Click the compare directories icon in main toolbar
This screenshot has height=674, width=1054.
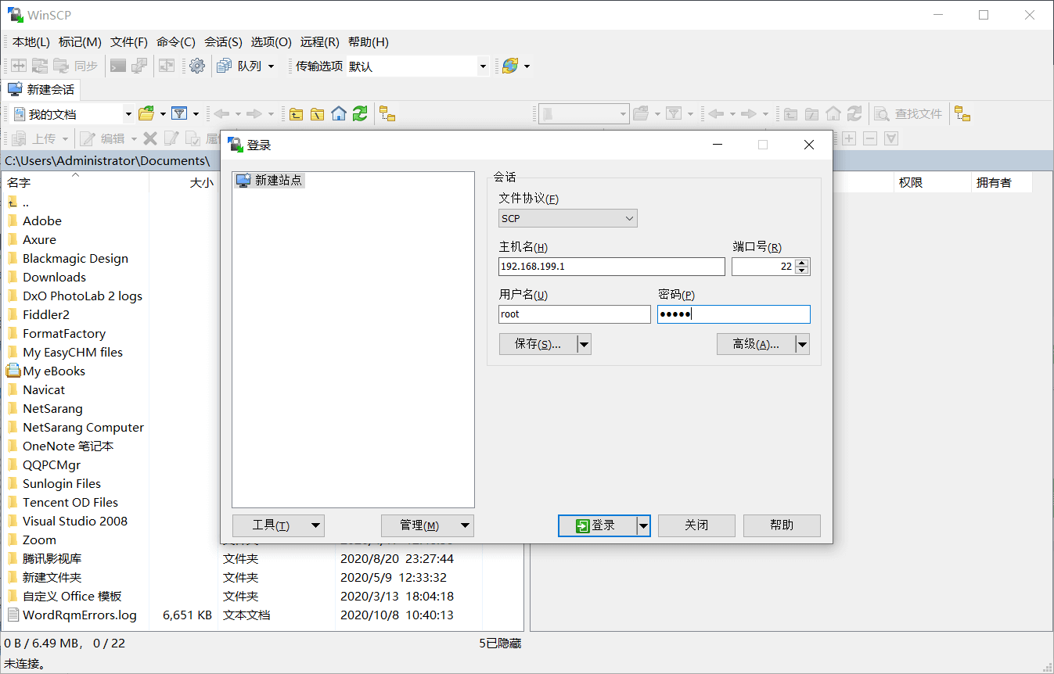click(19, 66)
